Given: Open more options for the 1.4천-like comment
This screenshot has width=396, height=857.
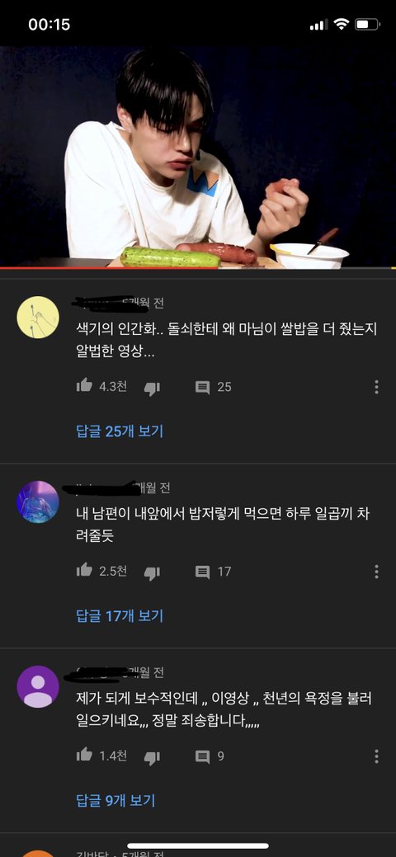Looking at the screenshot, I should click(x=376, y=756).
